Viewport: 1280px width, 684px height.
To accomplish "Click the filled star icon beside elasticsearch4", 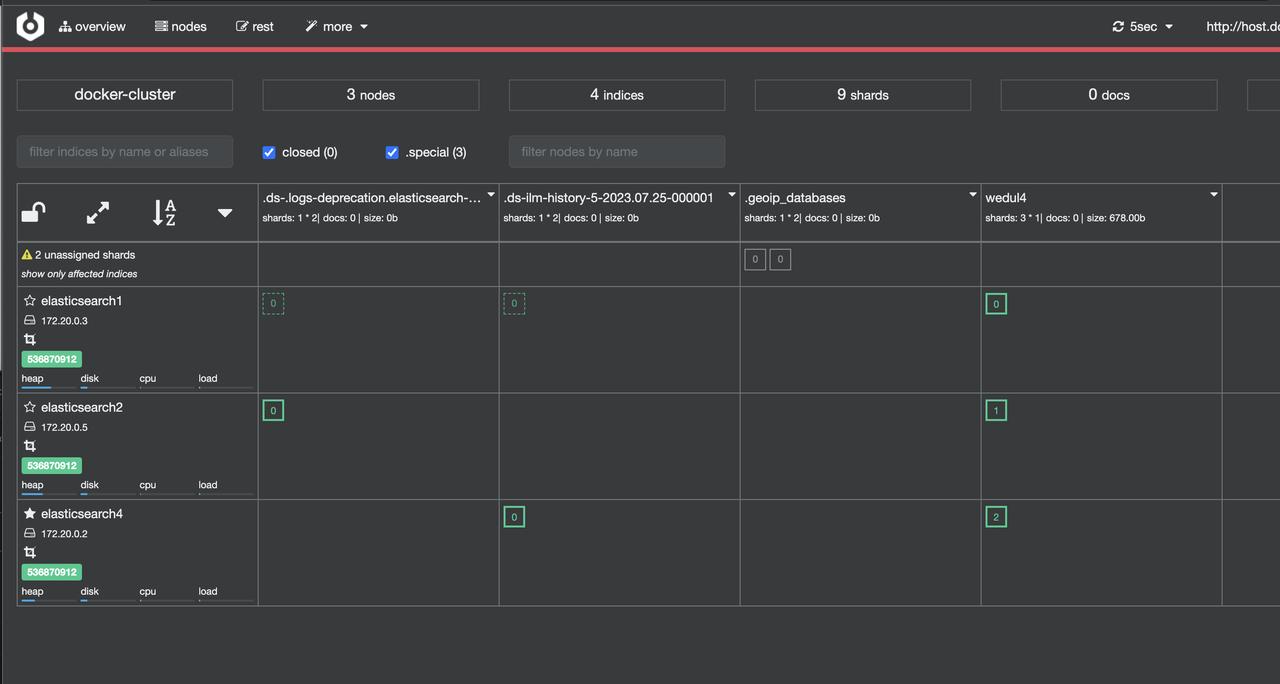I will [x=30, y=513].
